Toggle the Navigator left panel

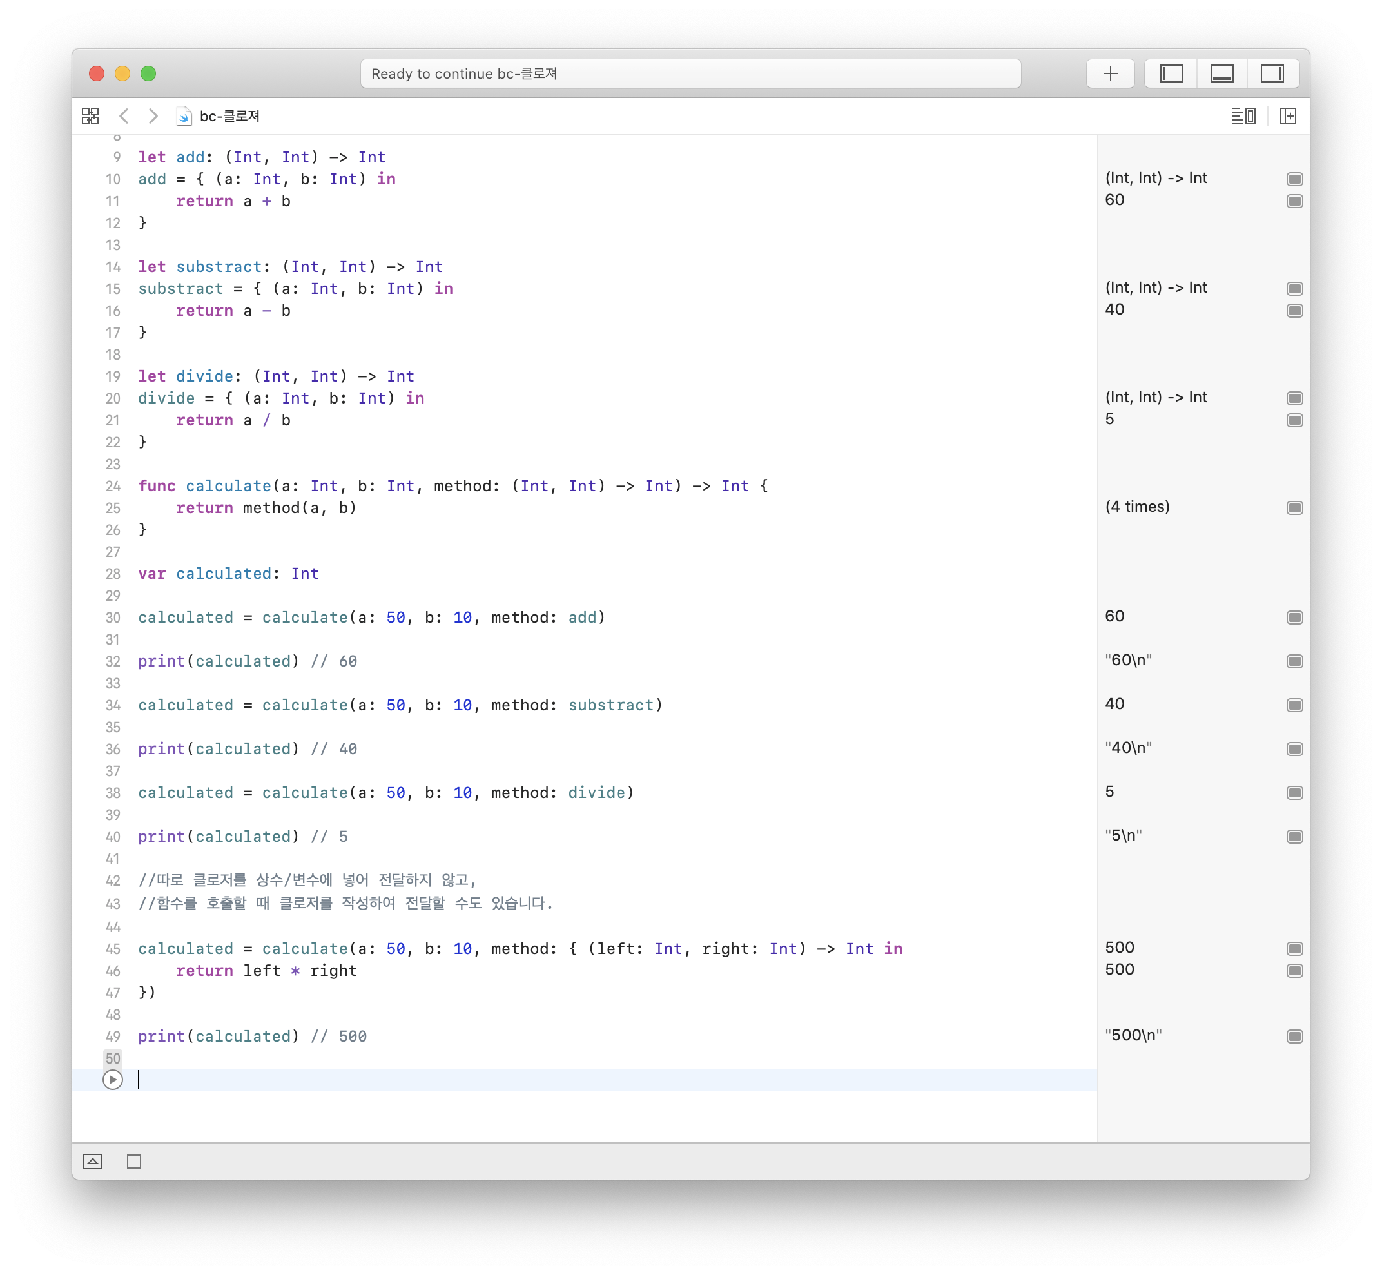[1171, 74]
